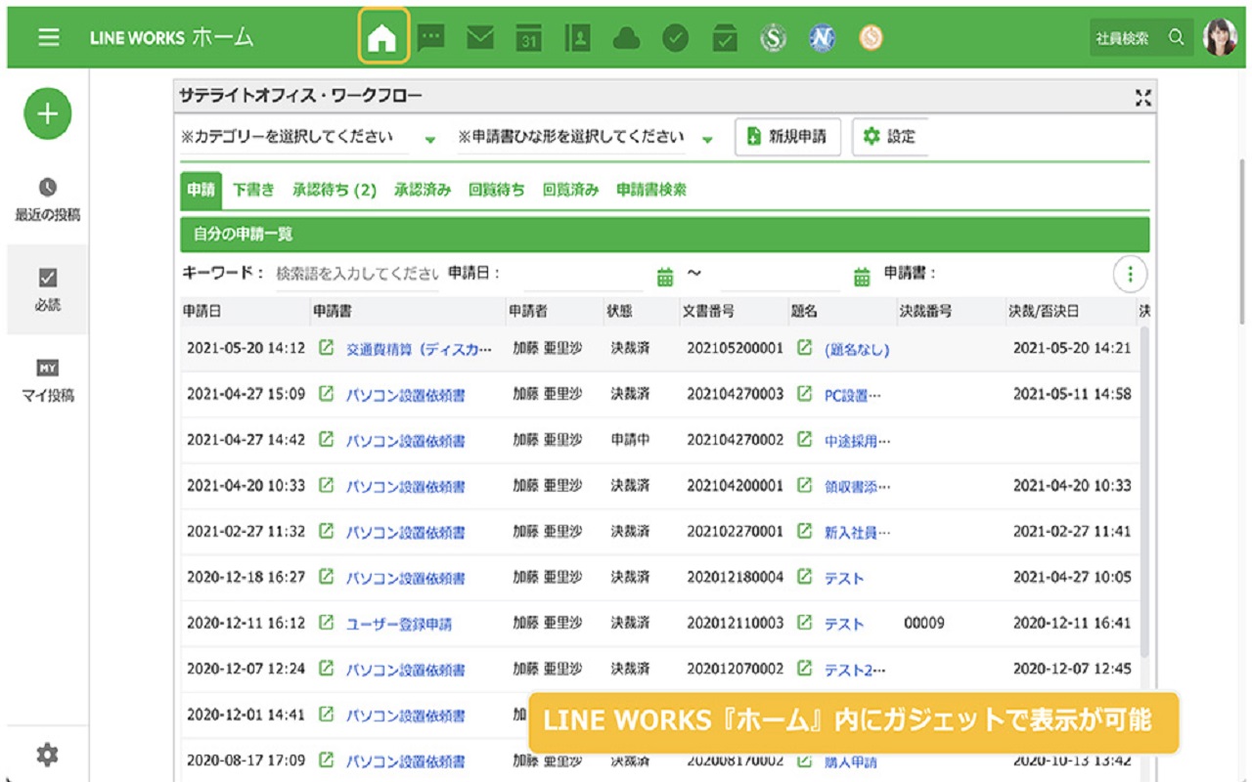Image resolution: width=1252 pixels, height=782 pixels.
Task: Open the settings gear in the sidebar
Action: click(47, 755)
